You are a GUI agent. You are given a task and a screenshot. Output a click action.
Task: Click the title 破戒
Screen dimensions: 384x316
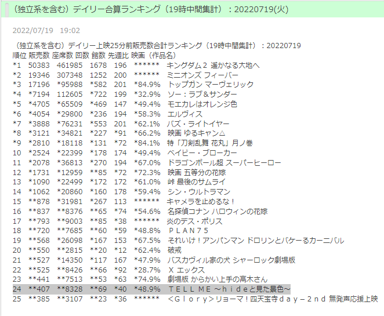(175, 250)
